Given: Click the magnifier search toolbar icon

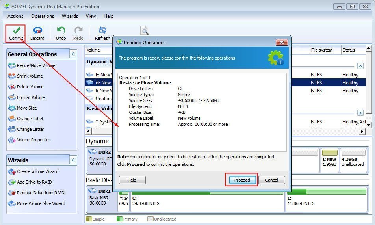Looking at the screenshot, I should (144, 30).
